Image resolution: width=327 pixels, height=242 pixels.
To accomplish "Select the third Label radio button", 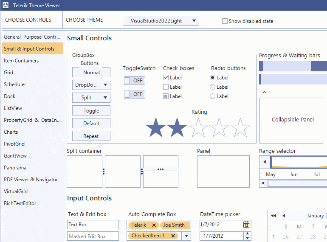I will click(212, 96).
